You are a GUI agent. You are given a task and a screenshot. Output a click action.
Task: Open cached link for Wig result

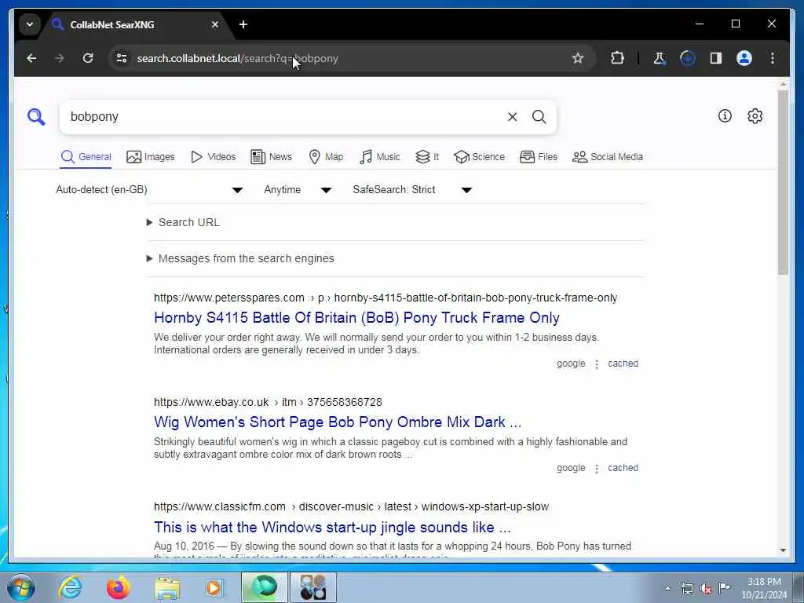tap(623, 468)
